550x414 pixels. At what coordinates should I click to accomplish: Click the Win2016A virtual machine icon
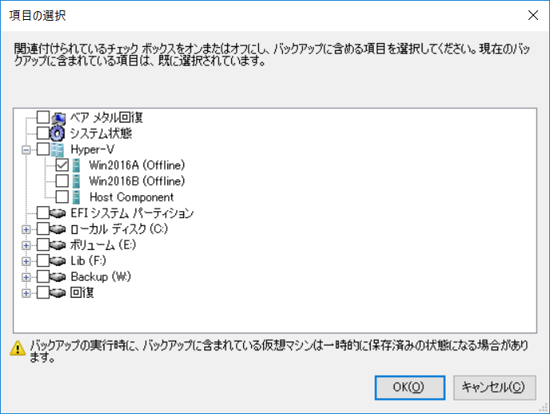(x=76, y=166)
